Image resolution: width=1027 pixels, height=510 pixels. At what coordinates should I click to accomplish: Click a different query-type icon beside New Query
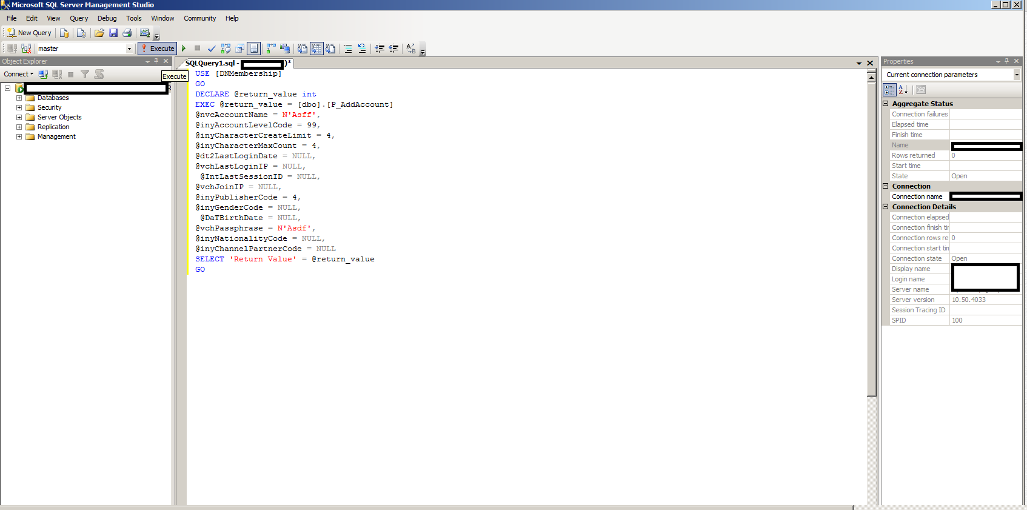(x=81, y=33)
